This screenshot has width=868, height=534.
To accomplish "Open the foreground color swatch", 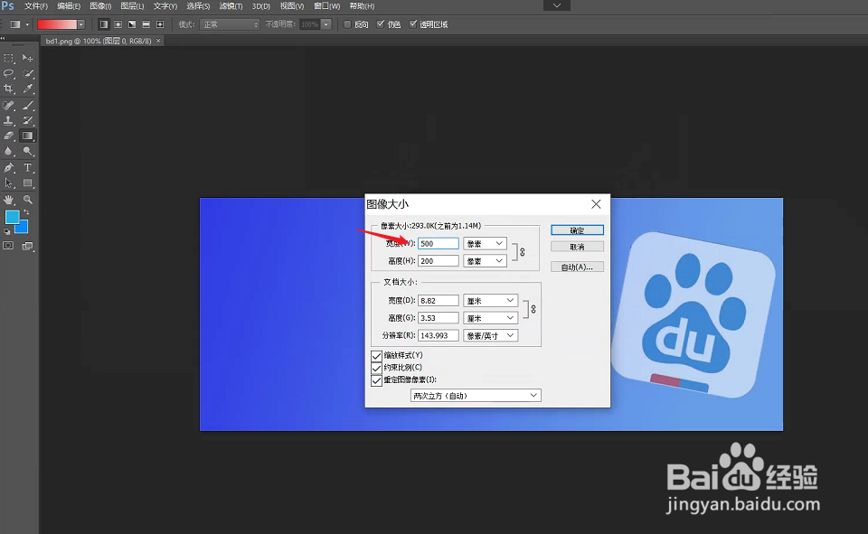I will pos(12,217).
